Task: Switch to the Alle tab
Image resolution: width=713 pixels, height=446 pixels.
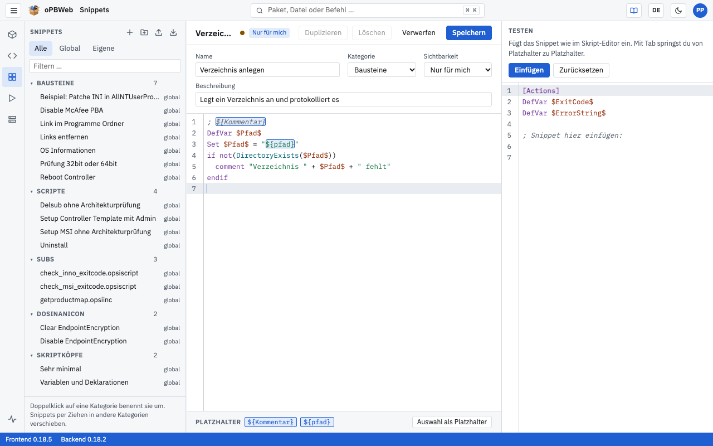Action: (41, 49)
